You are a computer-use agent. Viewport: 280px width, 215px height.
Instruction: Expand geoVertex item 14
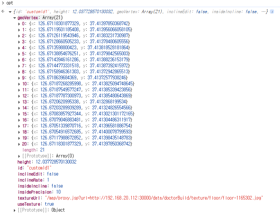coord(19,108)
